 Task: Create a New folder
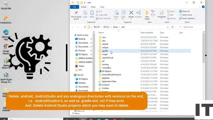147,15
